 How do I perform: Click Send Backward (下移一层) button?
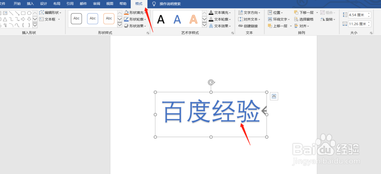[304, 13]
